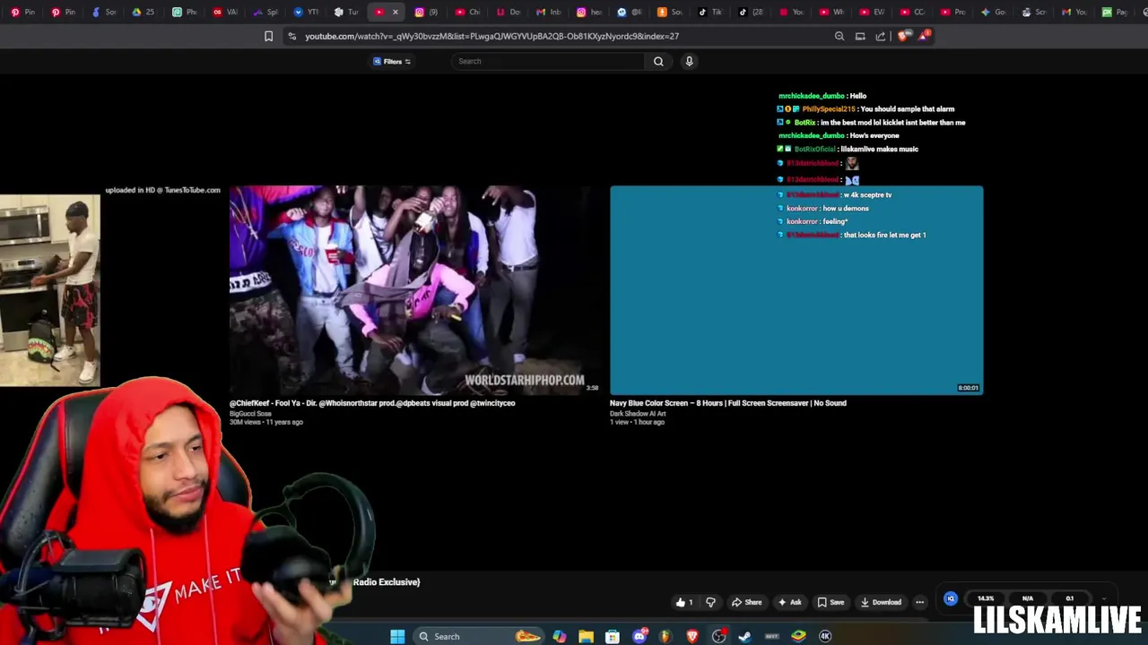Close the active YouTube tab
Image resolution: width=1148 pixels, height=645 pixels.
coord(395,12)
